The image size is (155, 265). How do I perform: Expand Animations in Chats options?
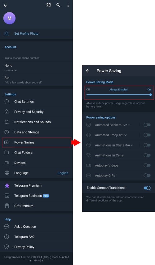pyautogui.click(x=132, y=145)
